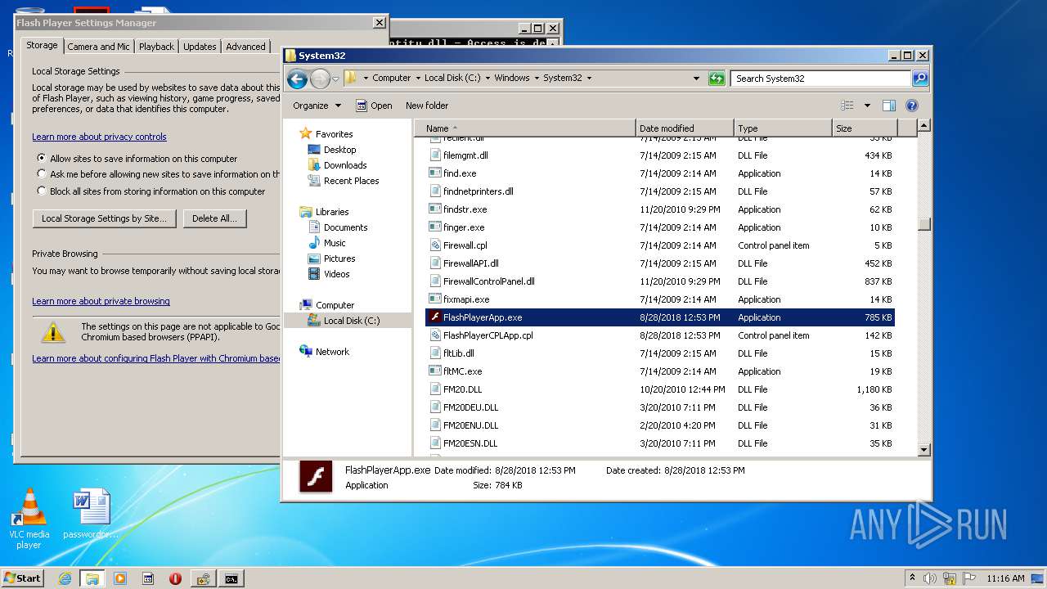Click the find.exe application icon
This screenshot has width=1047, height=589.
point(436,173)
